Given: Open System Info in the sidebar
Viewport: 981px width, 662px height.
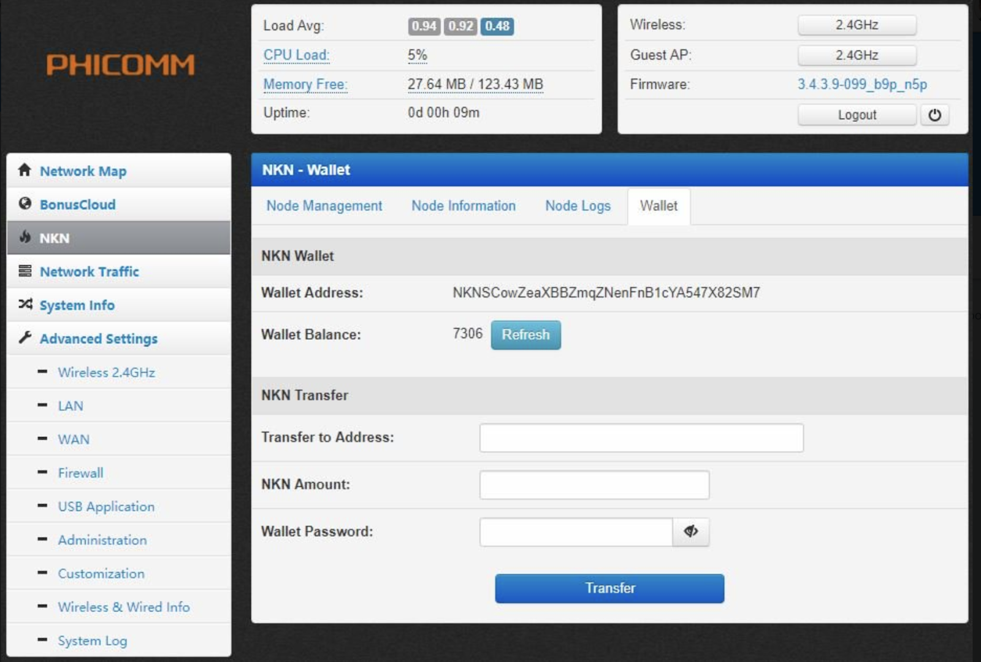Looking at the screenshot, I should click(119, 305).
